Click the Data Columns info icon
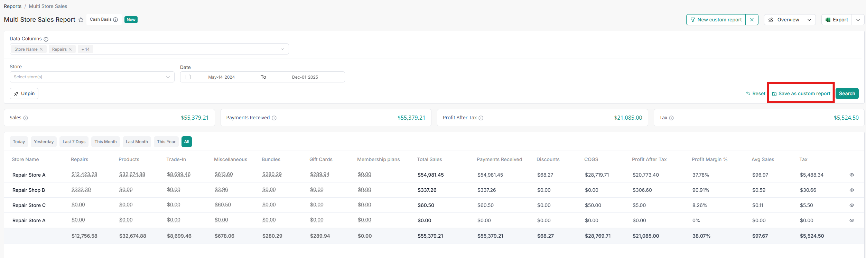Viewport: 866px width, 258px height. pyautogui.click(x=46, y=39)
